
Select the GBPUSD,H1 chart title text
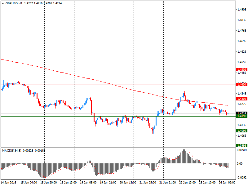14,3
